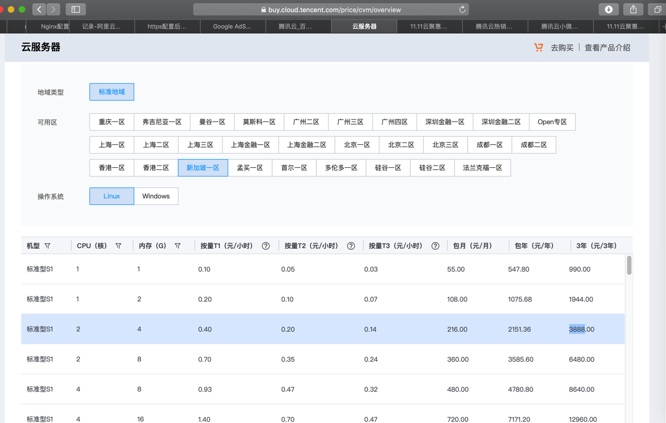Select the 广州二区 availability zone
The width and height of the screenshot is (666, 423).
pyautogui.click(x=306, y=122)
